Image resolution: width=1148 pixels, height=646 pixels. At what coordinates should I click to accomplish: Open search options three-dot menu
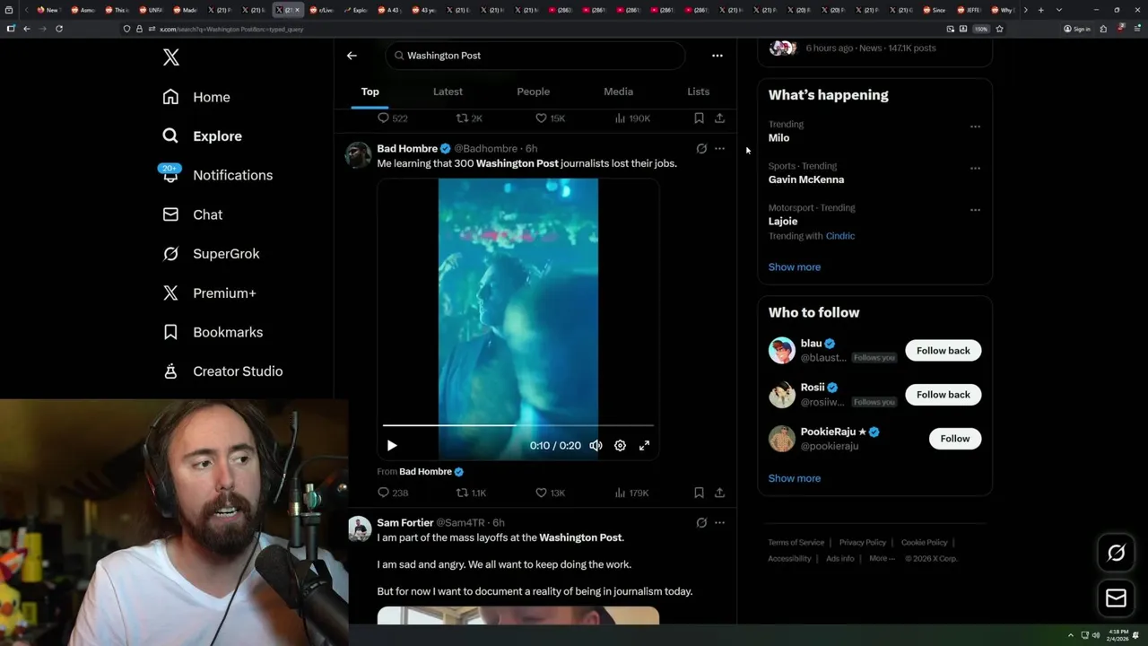pos(717,56)
